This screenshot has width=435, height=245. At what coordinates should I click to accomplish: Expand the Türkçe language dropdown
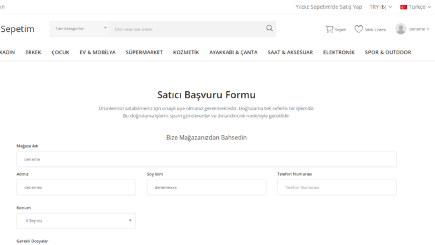pyautogui.click(x=416, y=7)
